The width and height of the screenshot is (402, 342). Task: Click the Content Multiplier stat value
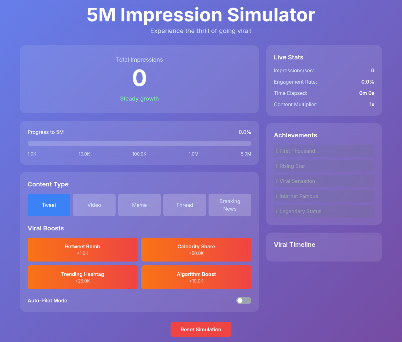click(372, 104)
